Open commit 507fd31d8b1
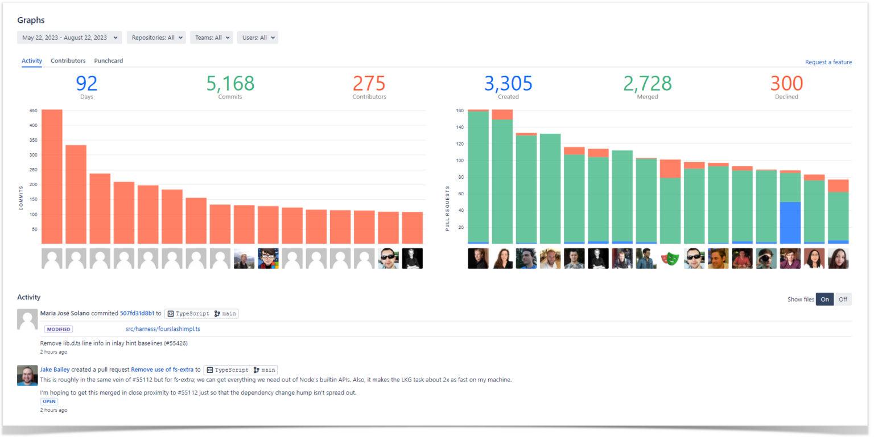 click(x=137, y=313)
